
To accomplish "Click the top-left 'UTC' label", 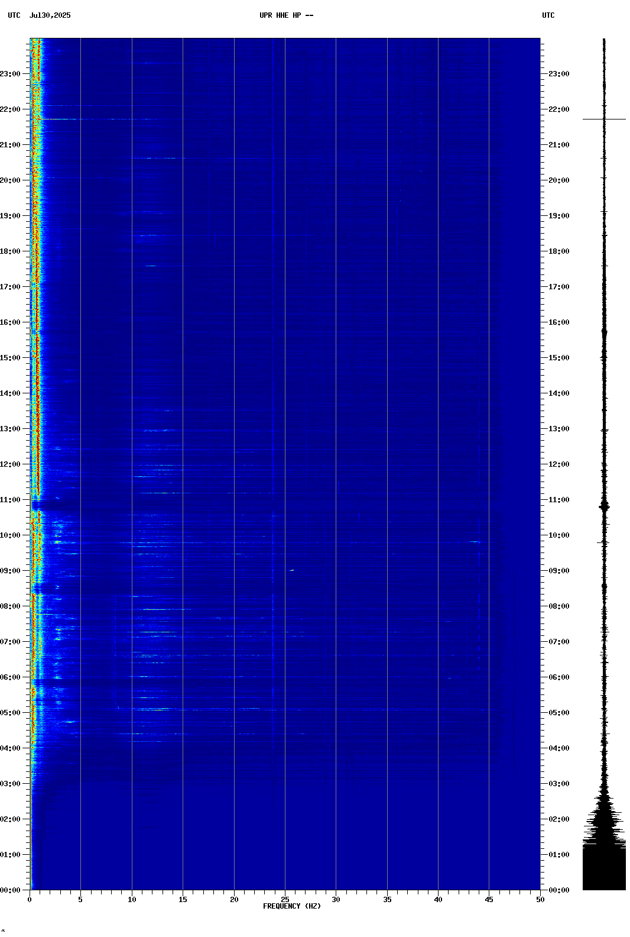I will 14,15.
